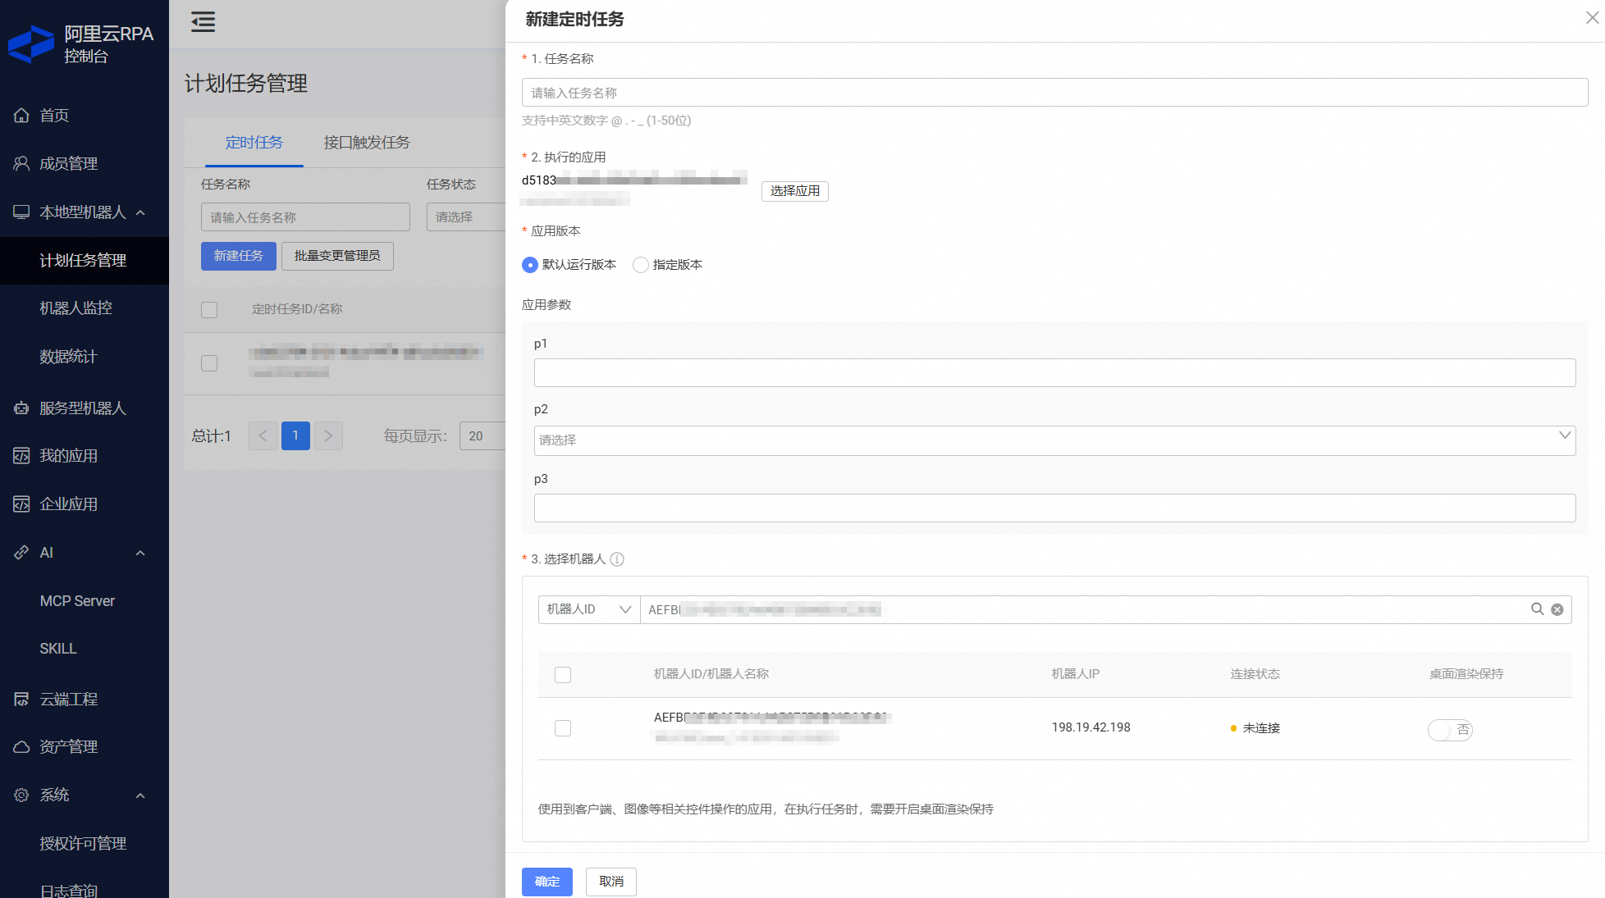This screenshot has height=898, width=1605.
Task: Open the 机器人ID search type dropdown
Action: click(x=589, y=609)
